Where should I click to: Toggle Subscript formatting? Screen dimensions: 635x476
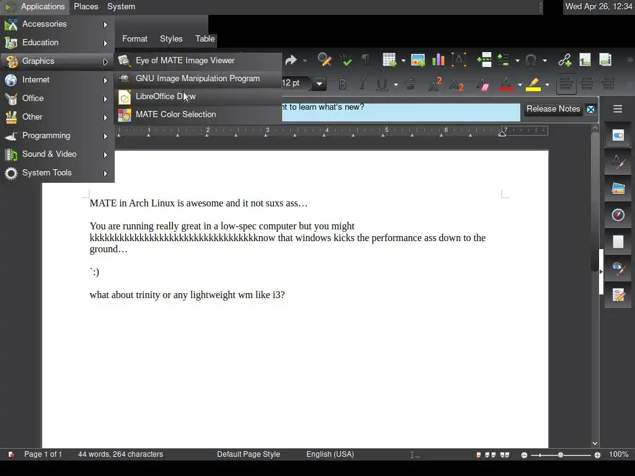tap(456, 84)
